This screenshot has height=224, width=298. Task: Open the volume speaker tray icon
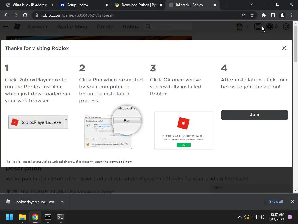[262, 217]
